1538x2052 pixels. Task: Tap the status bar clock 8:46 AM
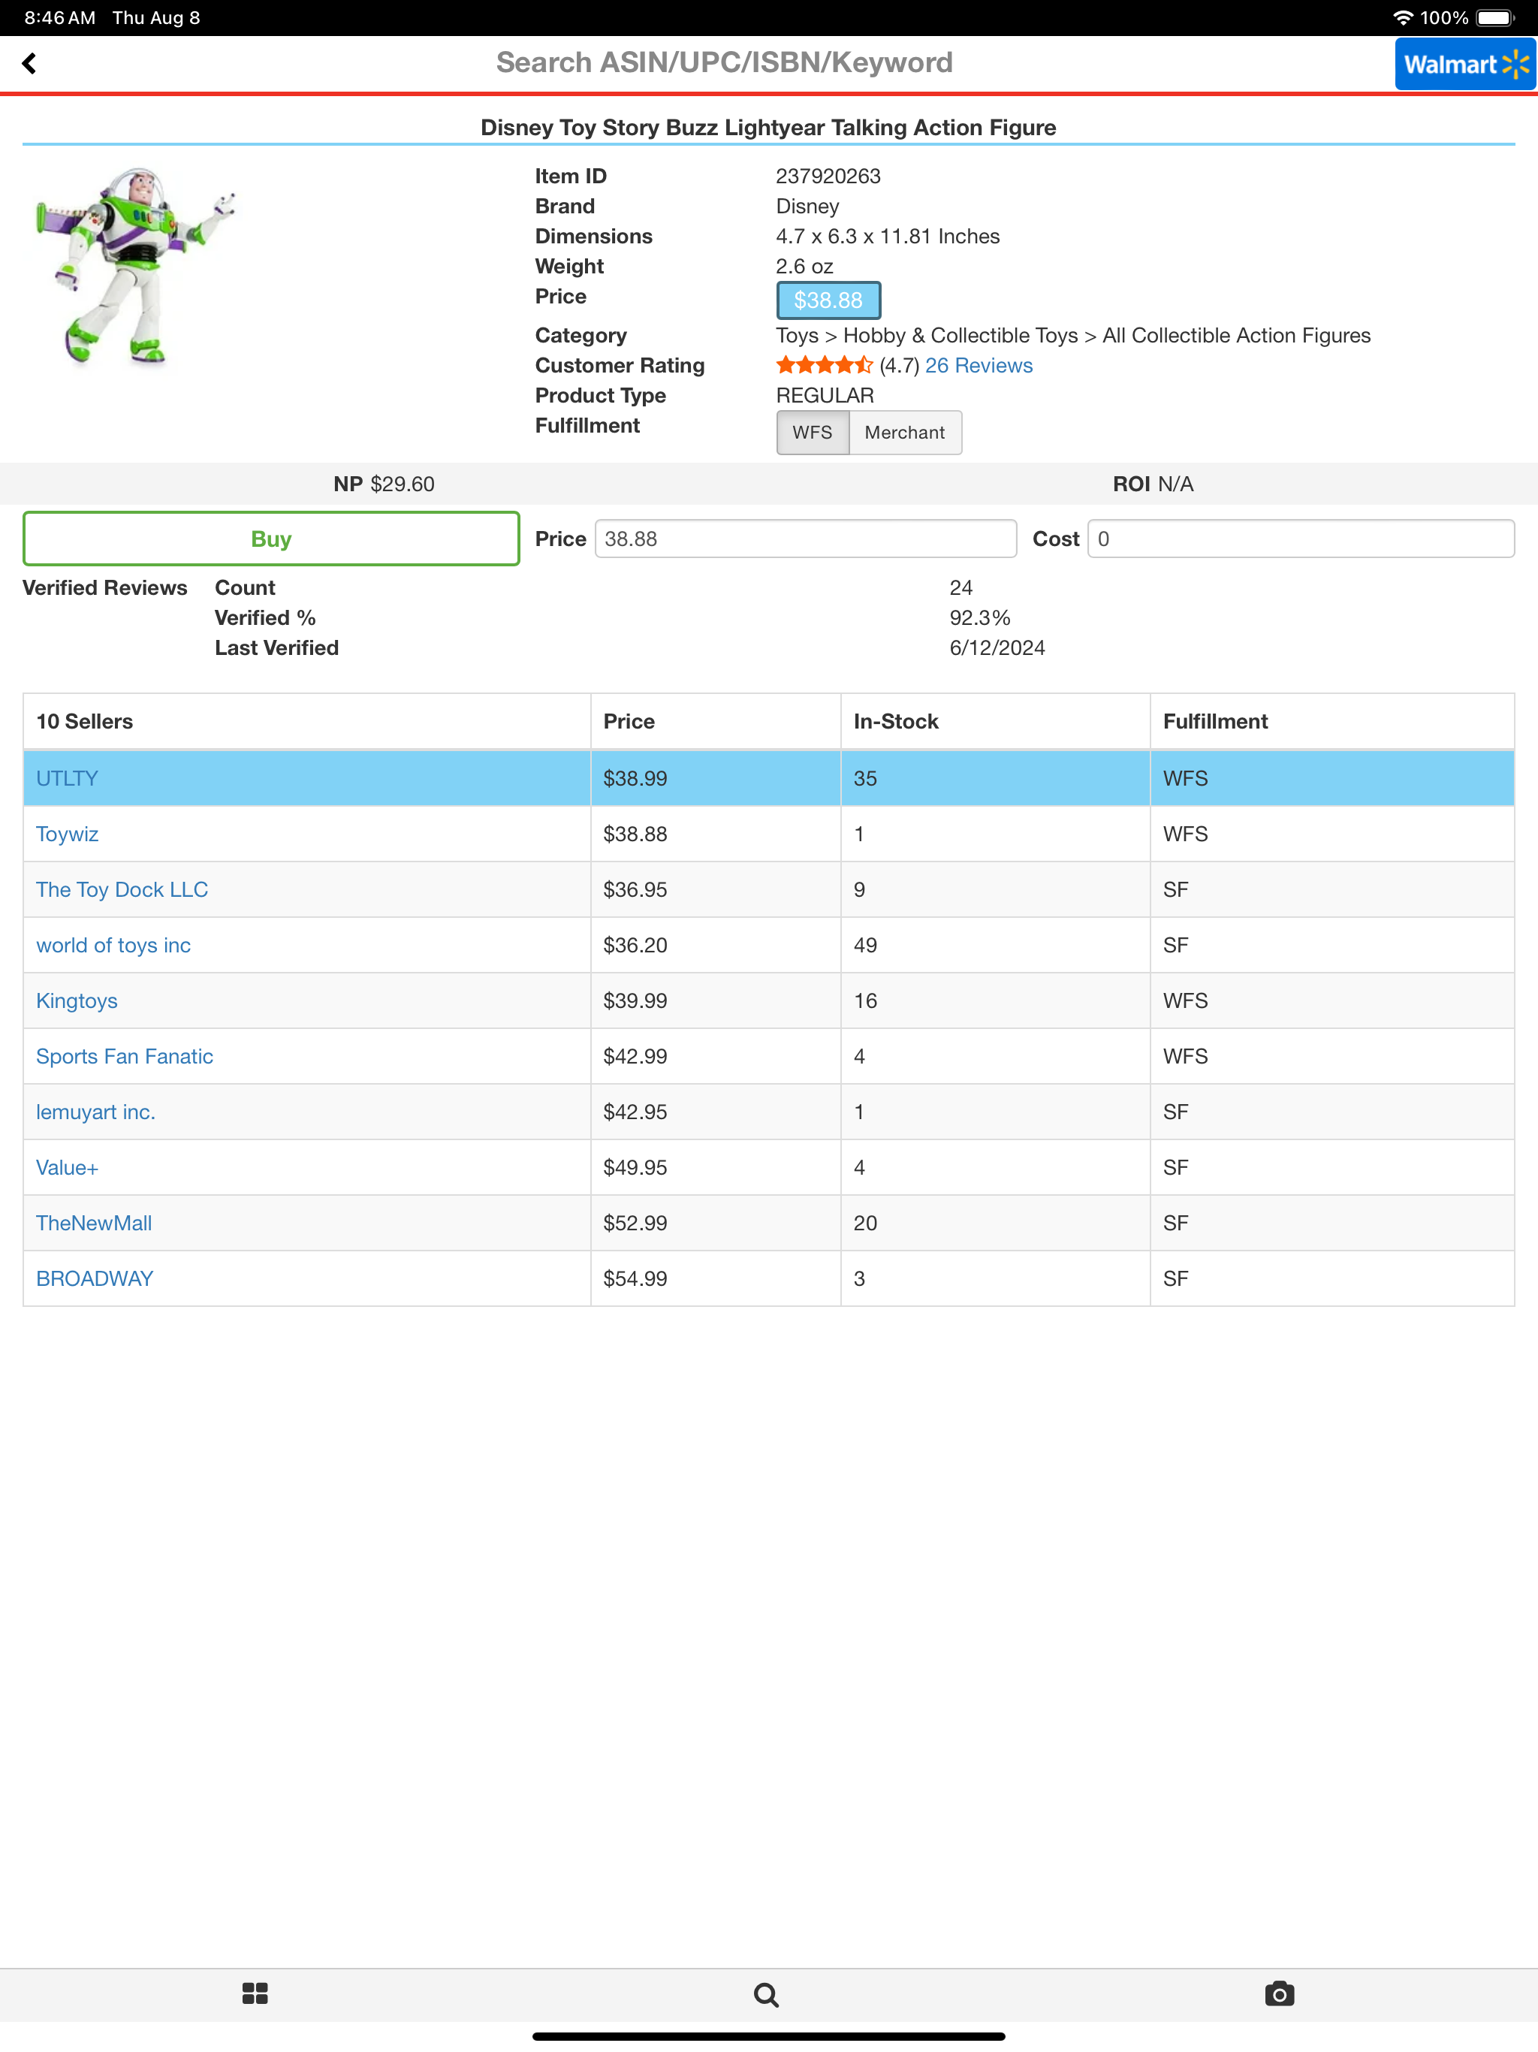pos(59,17)
